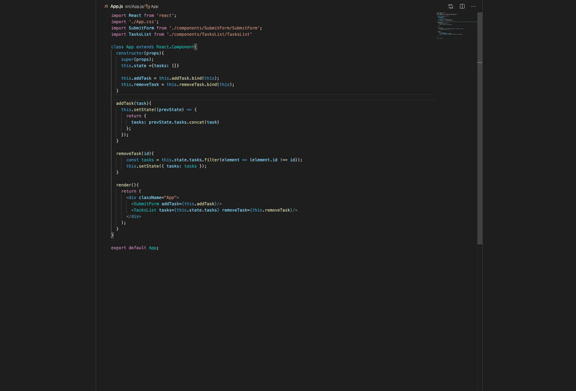The height and width of the screenshot is (391, 576).
Task: Place cursor on 'export default App;' line
Action: [x=134, y=248]
